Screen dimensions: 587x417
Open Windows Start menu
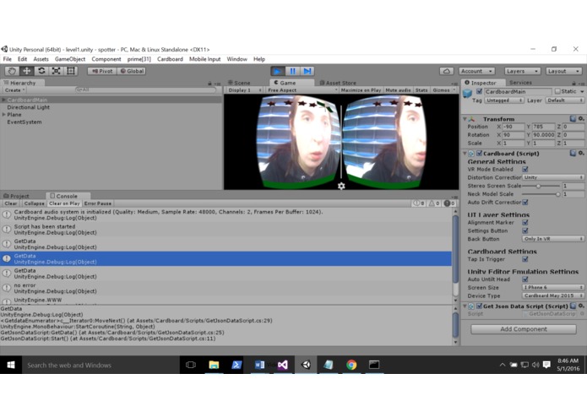click(x=11, y=365)
